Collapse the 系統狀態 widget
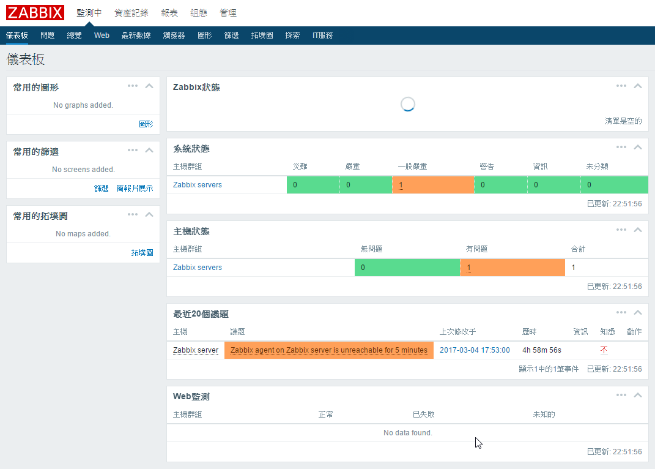 click(638, 147)
